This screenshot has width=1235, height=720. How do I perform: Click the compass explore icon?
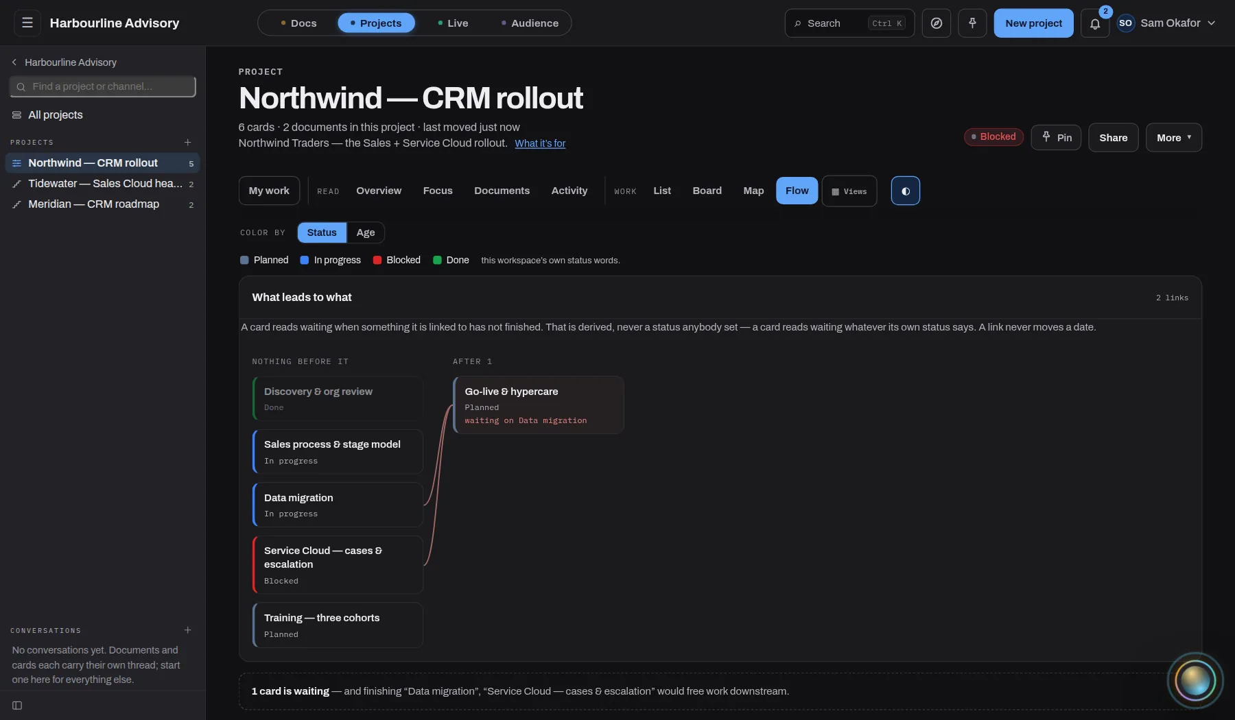(936, 23)
